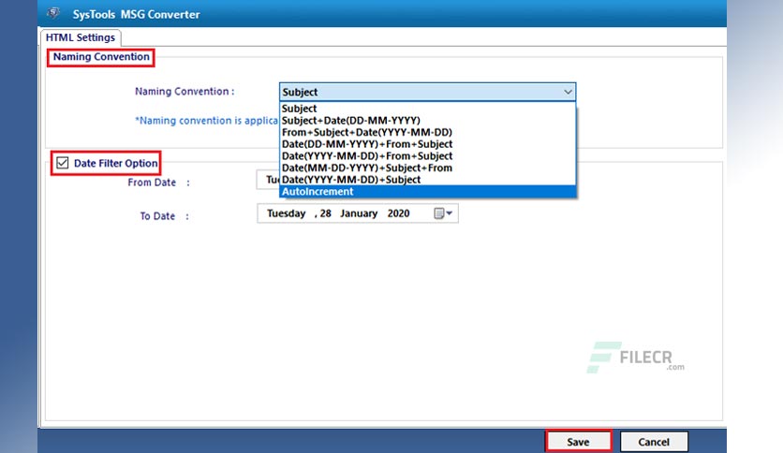
Task: Open the HTML Settings tab
Action: pyautogui.click(x=81, y=37)
